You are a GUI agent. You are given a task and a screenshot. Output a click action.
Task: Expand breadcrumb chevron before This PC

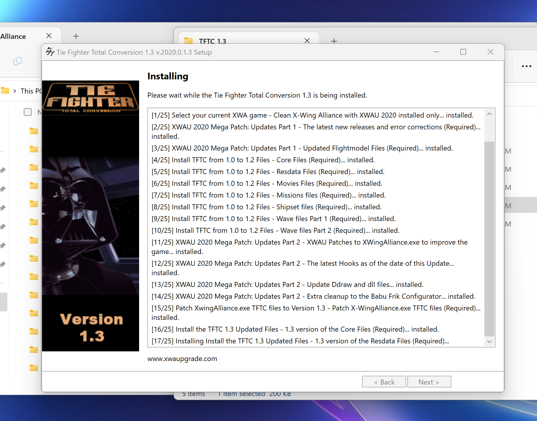point(15,91)
